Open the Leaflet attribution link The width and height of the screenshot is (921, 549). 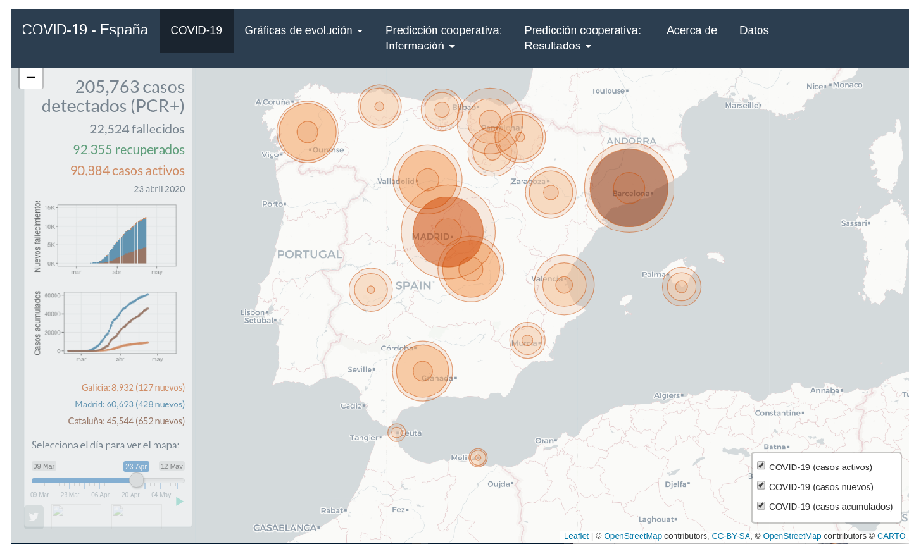577,536
